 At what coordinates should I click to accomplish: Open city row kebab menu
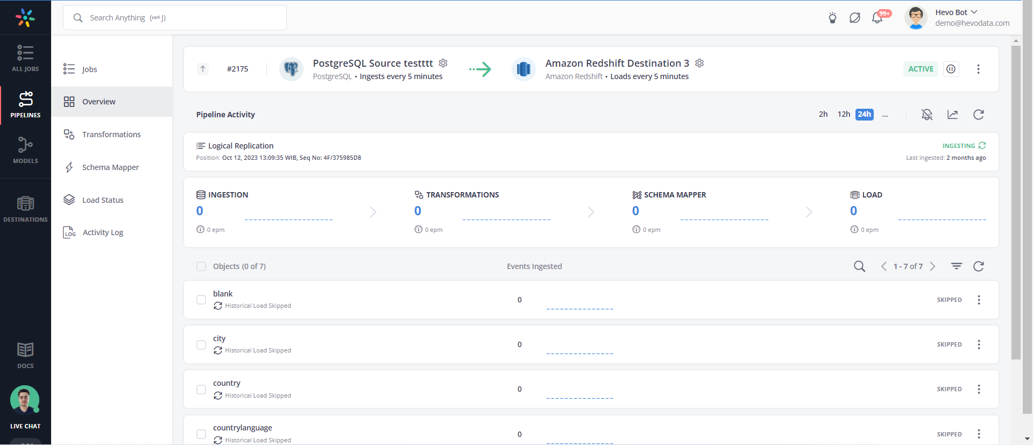tap(979, 344)
